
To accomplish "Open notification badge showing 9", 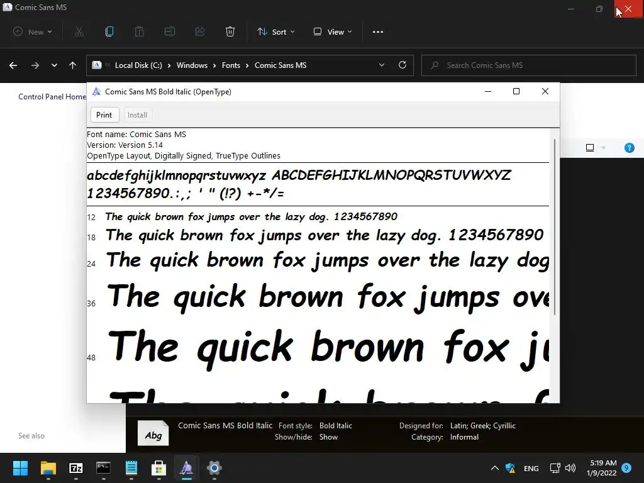I will point(626,467).
